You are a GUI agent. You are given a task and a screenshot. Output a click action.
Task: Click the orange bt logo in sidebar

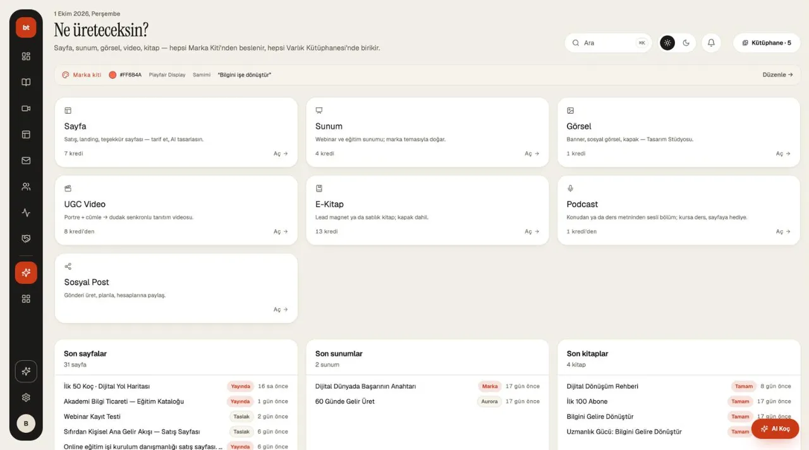[x=26, y=27]
